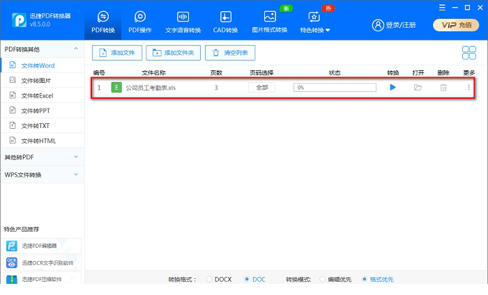This screenshot has width=488, height=295.
Task: Click 状态 column header
Action: click(x=335, y=72)
